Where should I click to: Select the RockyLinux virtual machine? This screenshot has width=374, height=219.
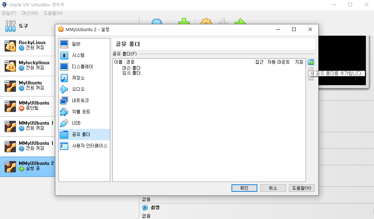(x=27, y=46)
